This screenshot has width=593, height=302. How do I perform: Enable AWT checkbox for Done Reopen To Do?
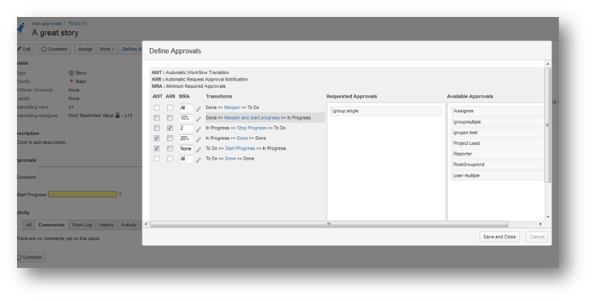[156, 107]
